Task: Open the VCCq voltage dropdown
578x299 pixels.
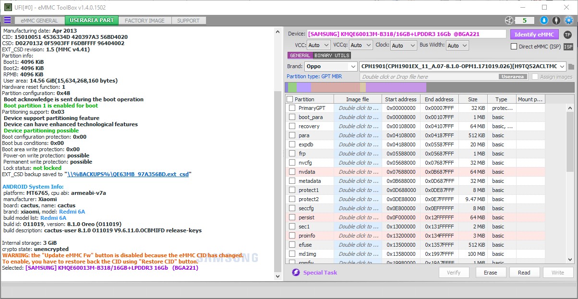Action: (361, 45)
